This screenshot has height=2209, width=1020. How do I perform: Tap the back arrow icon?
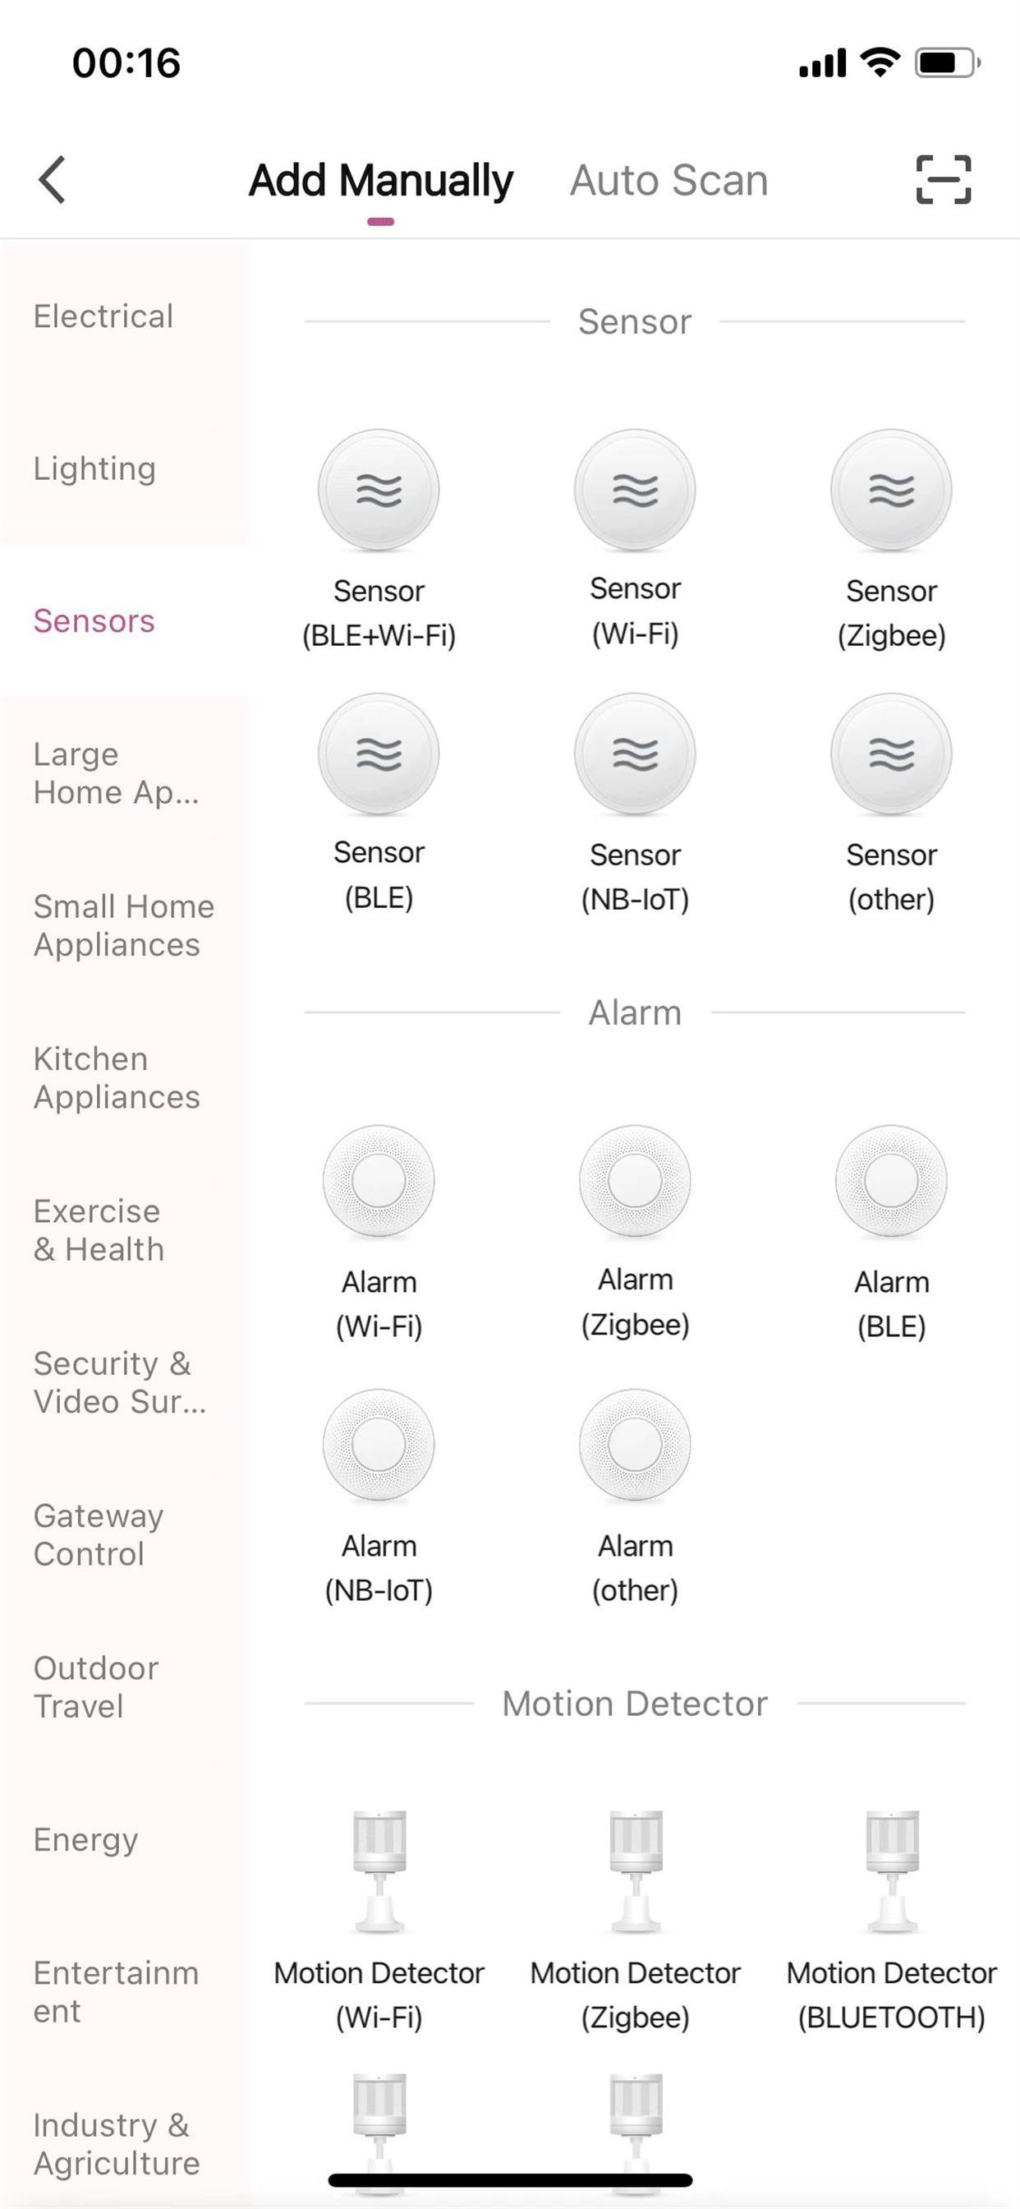(x=53, y=180)
